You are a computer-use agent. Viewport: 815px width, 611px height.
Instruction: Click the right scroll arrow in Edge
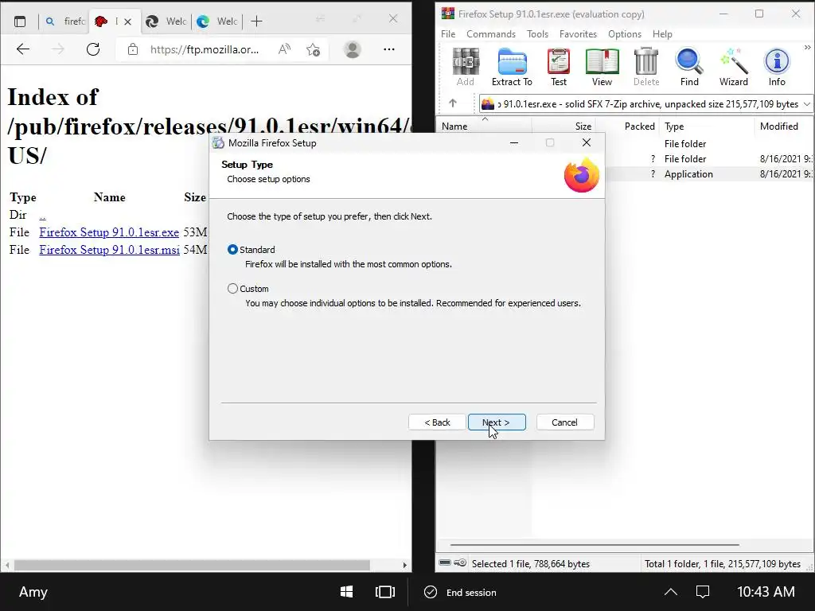tap(405, 565)
